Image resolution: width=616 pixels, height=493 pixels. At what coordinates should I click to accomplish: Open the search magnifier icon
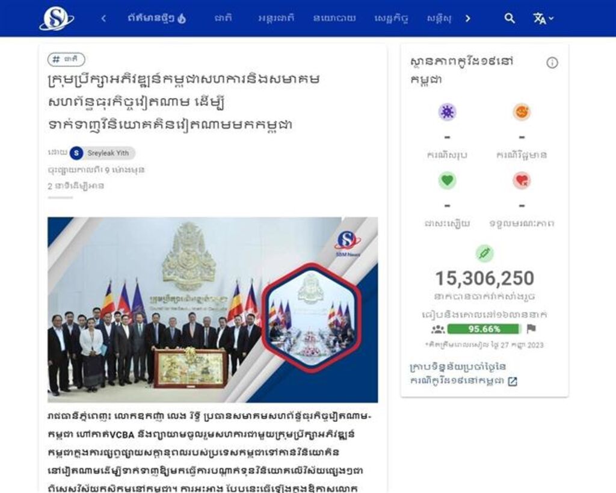pyautogui.click(x=510, y=18)
